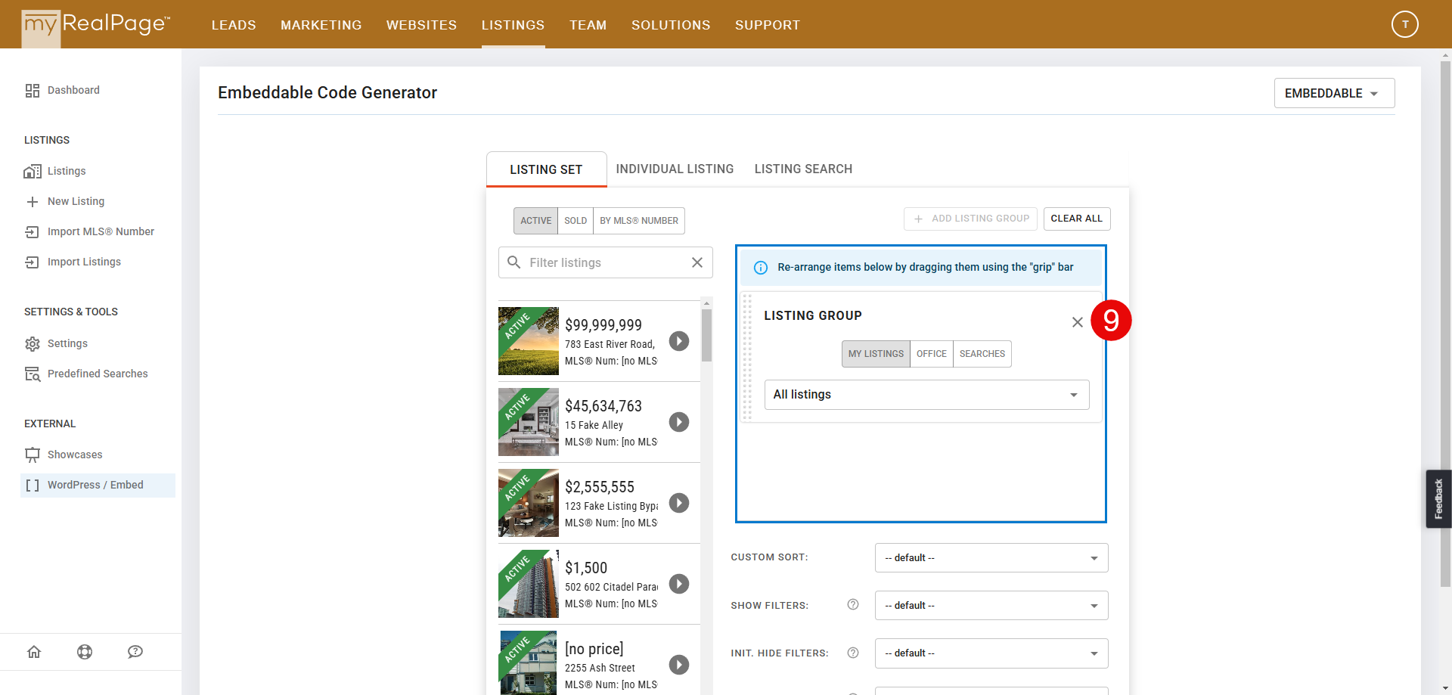Image resolution: width=1452 pixels, height=695 pixels.
Task: Expand the All listings dropdown
Action: point(926,395)
